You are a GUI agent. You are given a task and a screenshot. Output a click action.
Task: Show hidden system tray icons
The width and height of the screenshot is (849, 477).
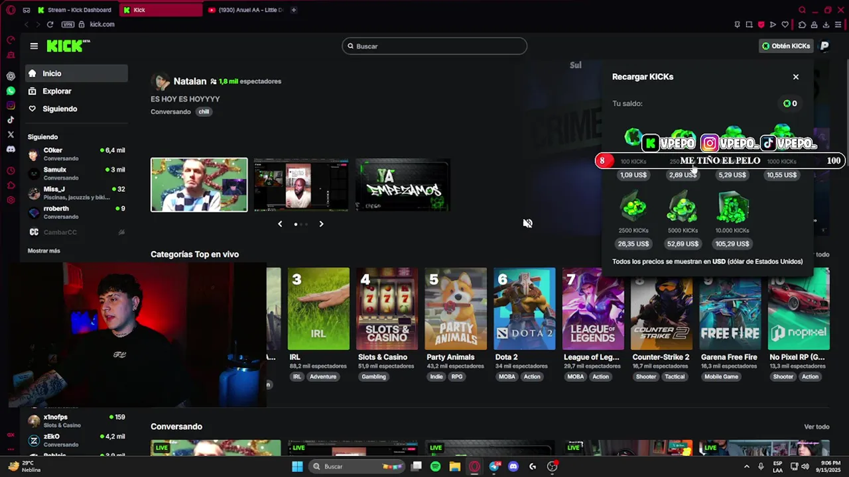pyautogui.click(x=747, y=466)
